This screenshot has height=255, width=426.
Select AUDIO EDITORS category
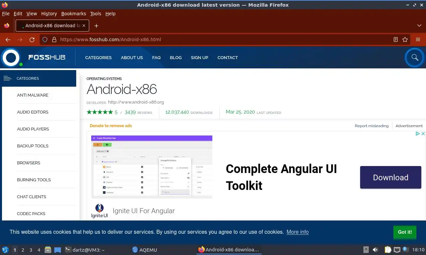point(33,112)
